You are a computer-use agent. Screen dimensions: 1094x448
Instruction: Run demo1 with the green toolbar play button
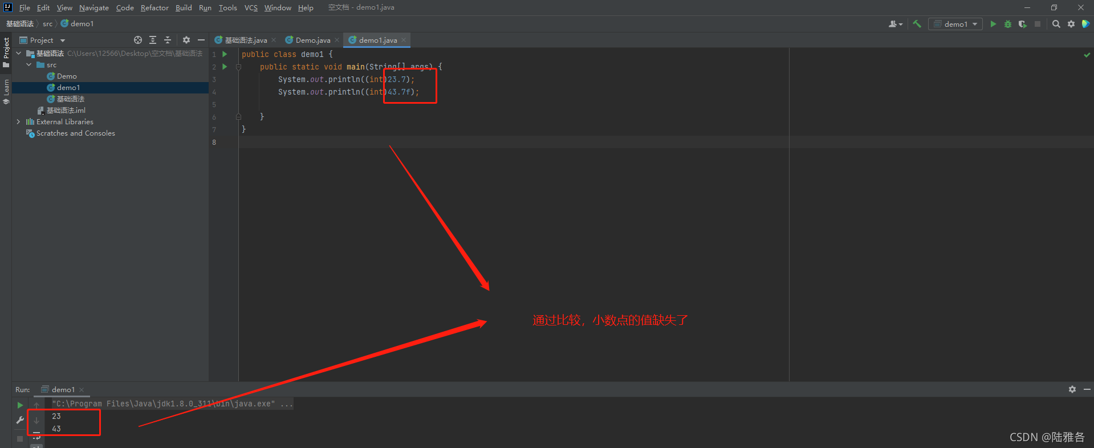click(x=993, y=24)
